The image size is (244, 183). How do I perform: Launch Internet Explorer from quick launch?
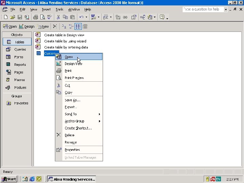(32, 179)
